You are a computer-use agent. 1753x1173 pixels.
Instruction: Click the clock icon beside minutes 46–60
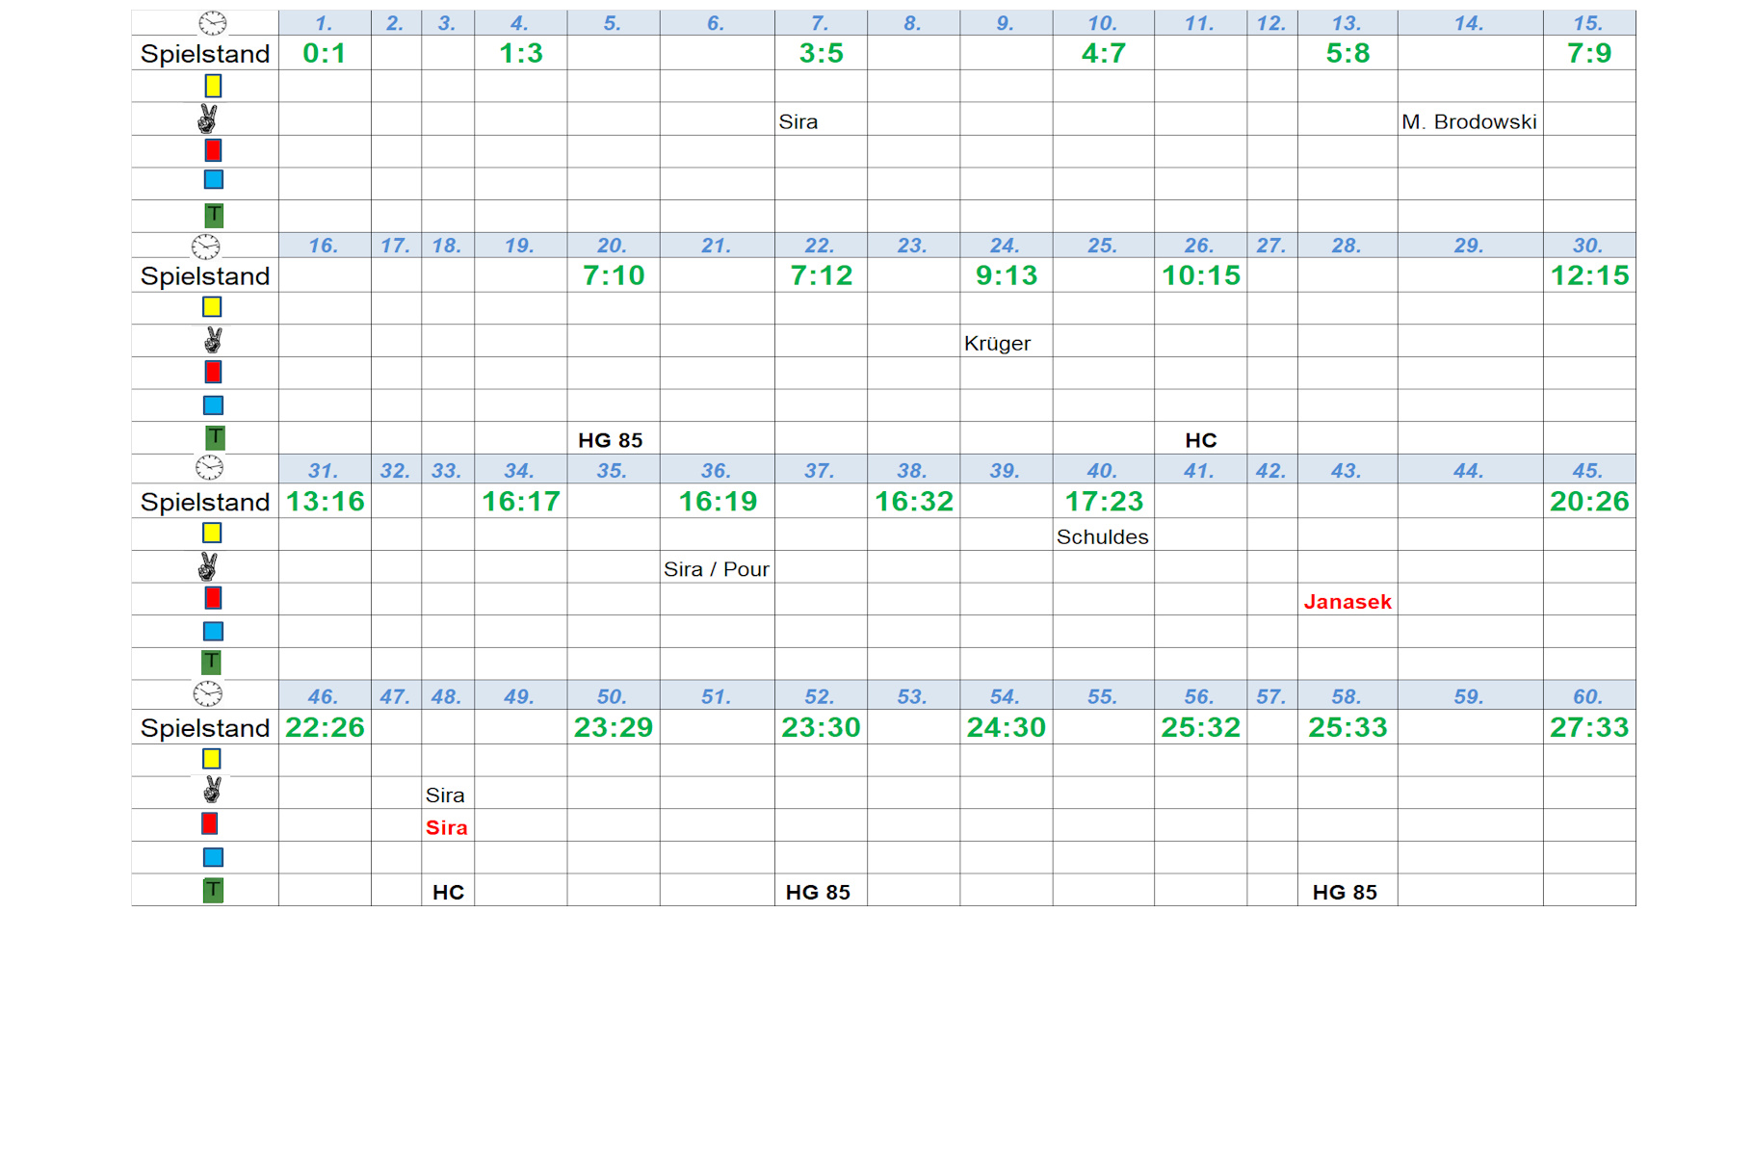(x=207, y=693)
